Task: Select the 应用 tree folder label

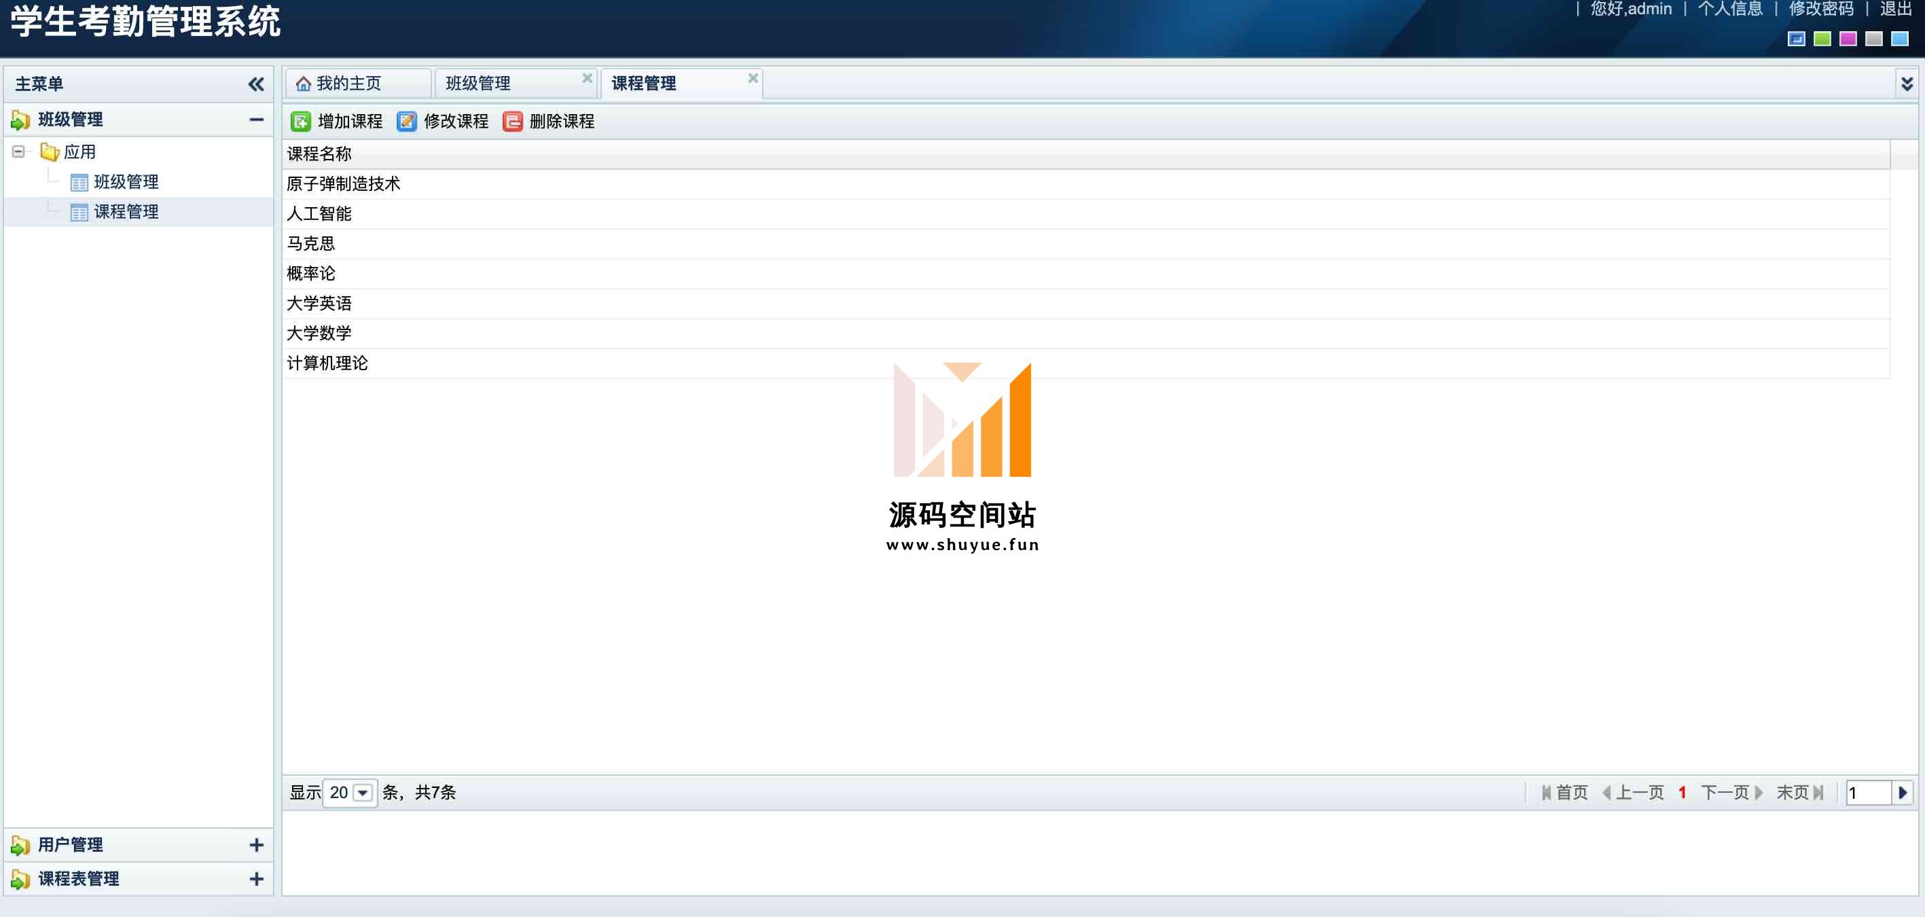Action: point(80,151)
